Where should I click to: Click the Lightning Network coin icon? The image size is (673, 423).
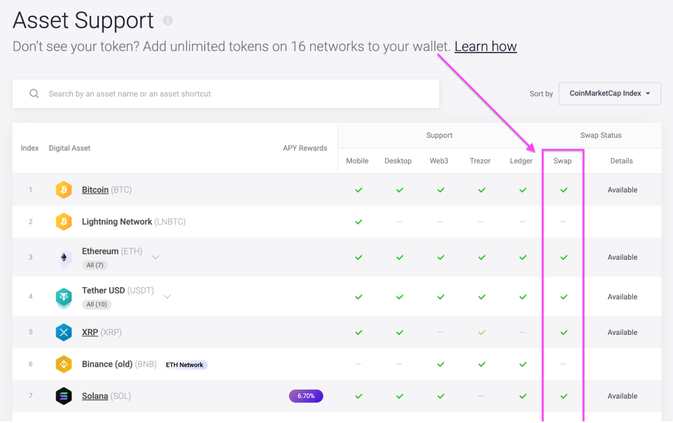64,222
